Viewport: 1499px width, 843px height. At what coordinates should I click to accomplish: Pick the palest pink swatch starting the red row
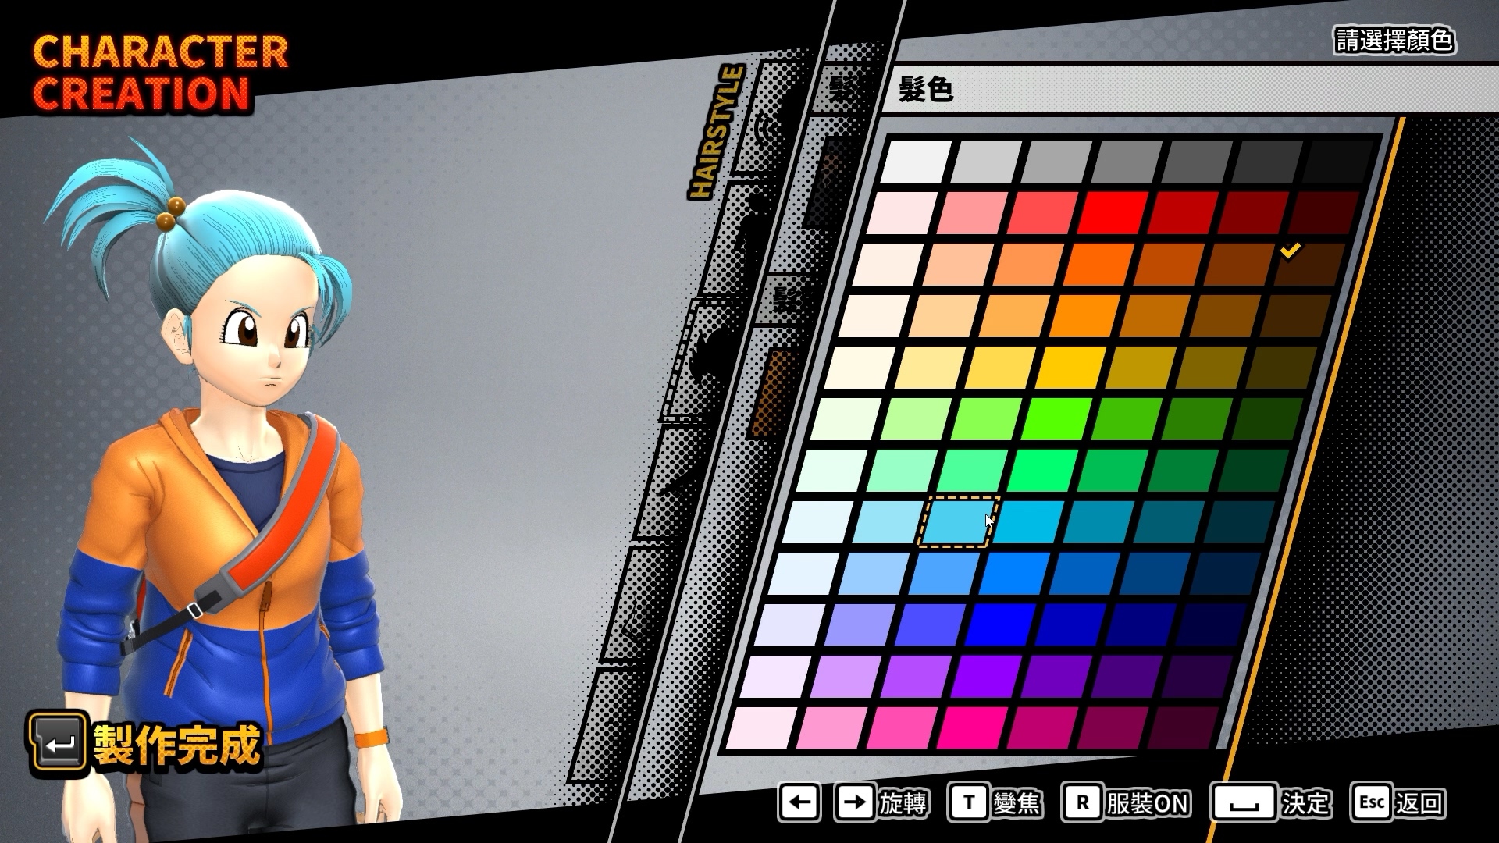click(901, 213)
